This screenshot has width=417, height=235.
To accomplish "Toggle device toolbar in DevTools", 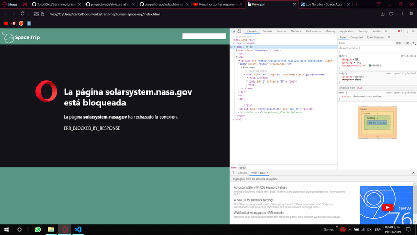I will 239,31.
